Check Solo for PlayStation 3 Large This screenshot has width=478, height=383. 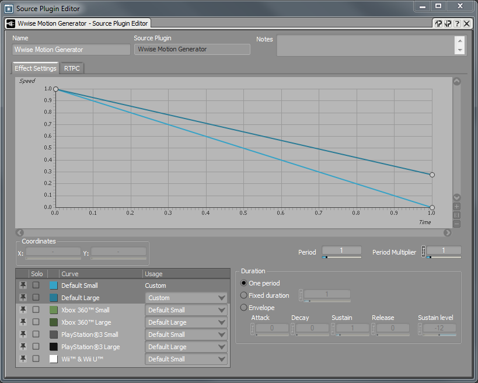pos(36,346)
